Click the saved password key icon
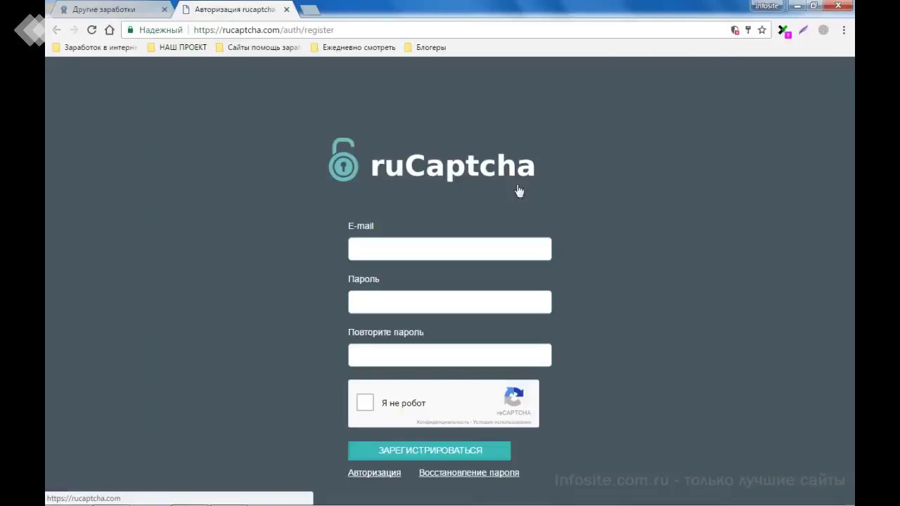 click(748, 30)
